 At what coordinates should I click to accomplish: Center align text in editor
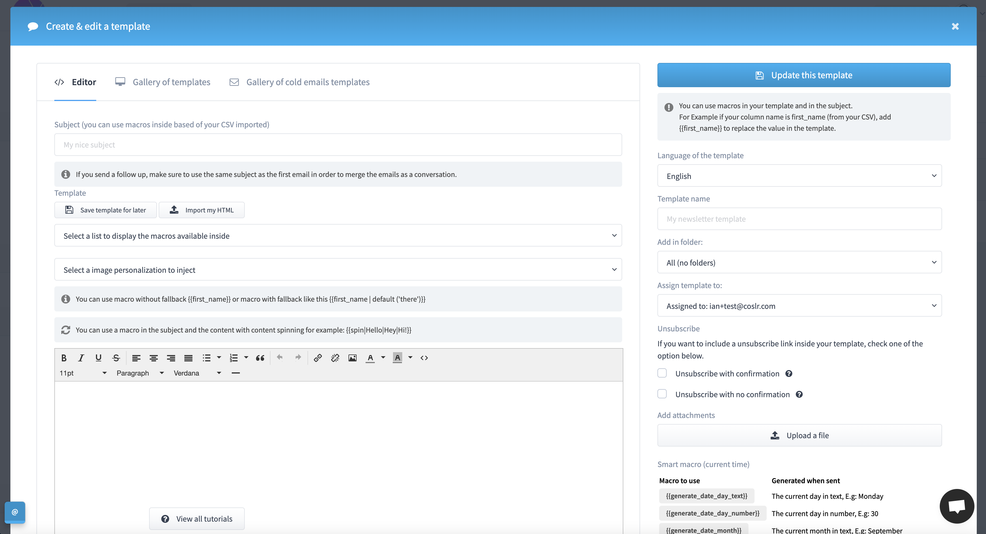[x=153, y=358]
